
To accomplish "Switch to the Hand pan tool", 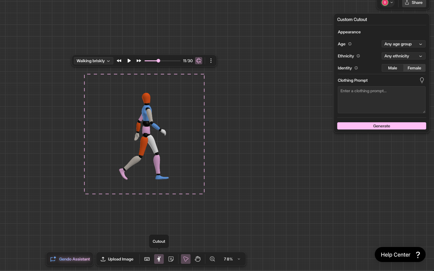I will point(197,259).
